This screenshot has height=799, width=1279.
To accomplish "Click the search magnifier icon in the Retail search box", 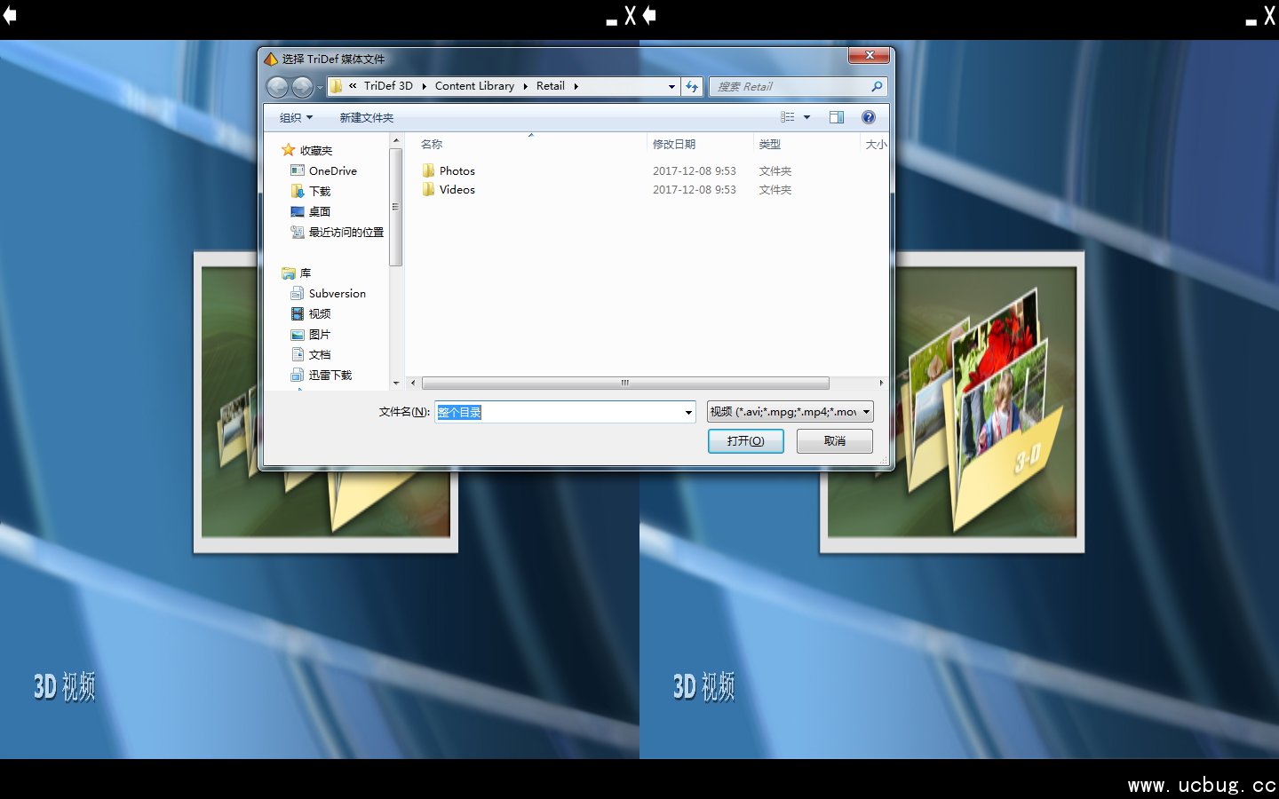I will tap(877, 87).
